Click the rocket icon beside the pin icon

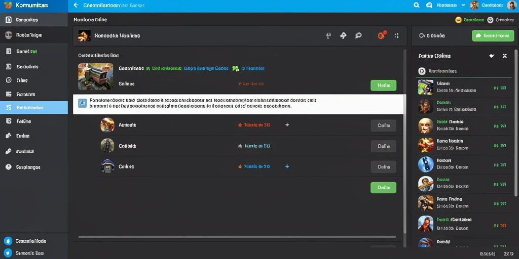click(343, 35)
